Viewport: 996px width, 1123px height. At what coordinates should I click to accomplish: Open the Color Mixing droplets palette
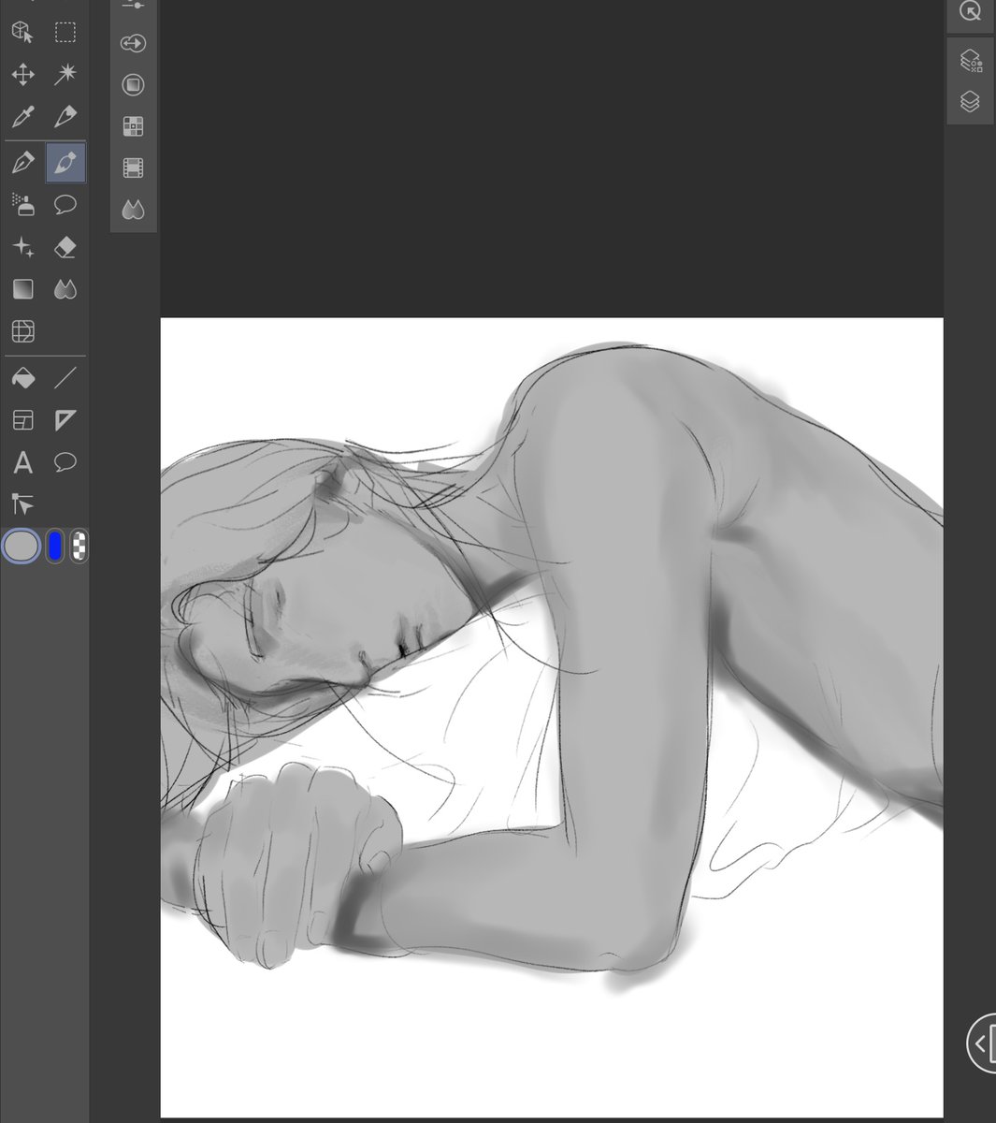(134, 210)
